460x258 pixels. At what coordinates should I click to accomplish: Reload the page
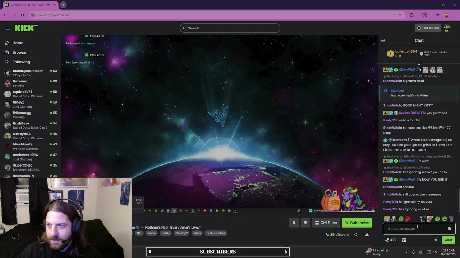(22, 15)
